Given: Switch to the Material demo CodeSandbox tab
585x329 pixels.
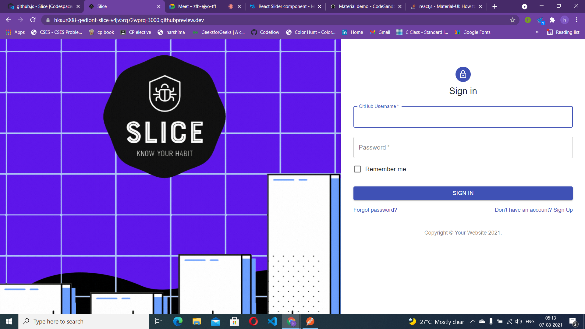Looking at the screenshot, I should pyautogui.click(x=366, y=6).
